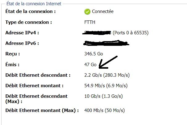187x125 pixels.
Task: Click the 'Connectée' status text
Action: pyautogui.click(x=103, y=11)
